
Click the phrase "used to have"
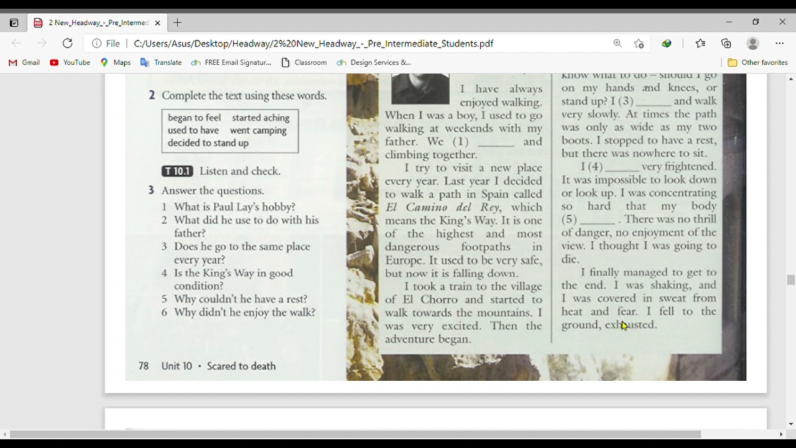[193, 130]
